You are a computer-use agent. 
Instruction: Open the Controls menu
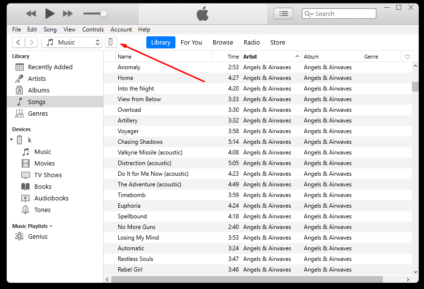tap(93, 30)
